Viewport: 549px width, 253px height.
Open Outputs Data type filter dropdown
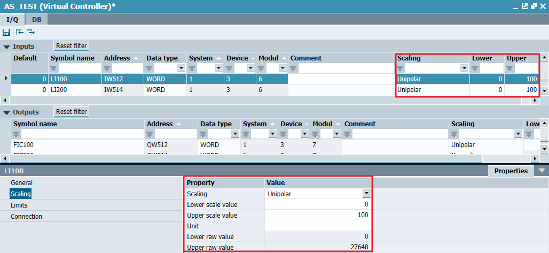click(234, 134)
